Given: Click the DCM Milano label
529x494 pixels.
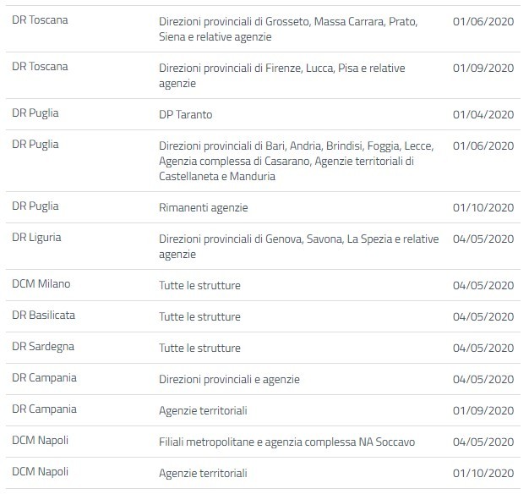Looking at the screenshot, I should [x=41, y=285].
